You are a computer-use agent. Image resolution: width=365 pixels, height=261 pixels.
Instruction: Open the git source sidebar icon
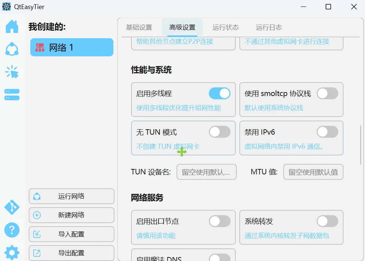(x=12, y=207)
